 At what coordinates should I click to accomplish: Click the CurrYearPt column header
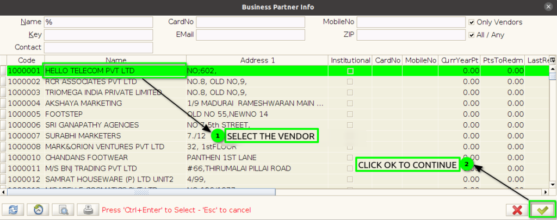pyautogui.click(x=459, y=60)
